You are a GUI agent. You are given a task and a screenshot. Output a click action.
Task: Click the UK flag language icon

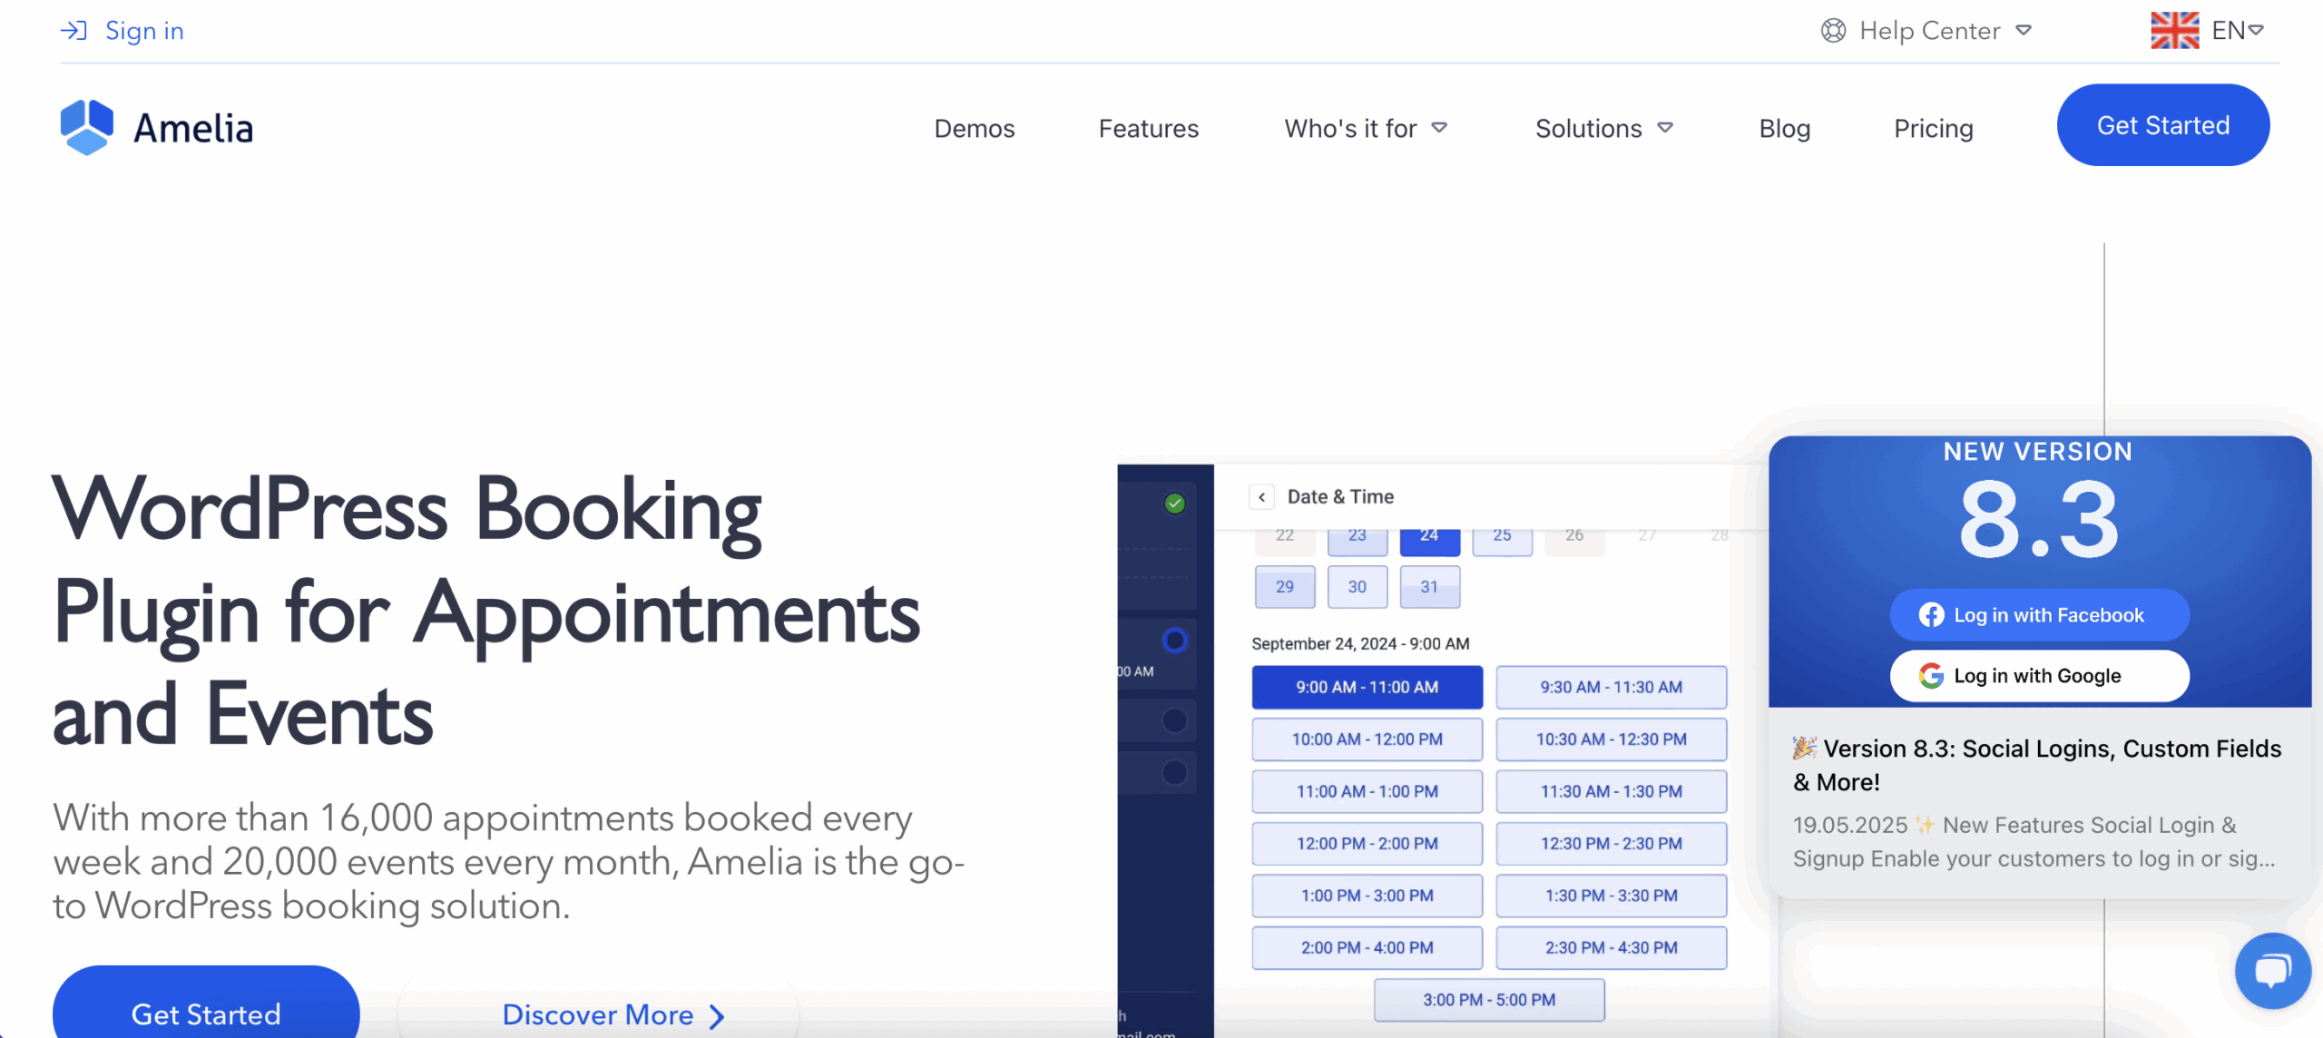tap(2174, 30)
